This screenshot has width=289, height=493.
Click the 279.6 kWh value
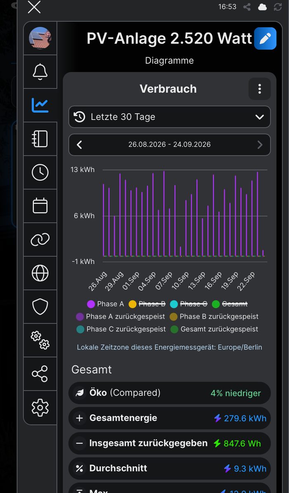tap(245, 419)
